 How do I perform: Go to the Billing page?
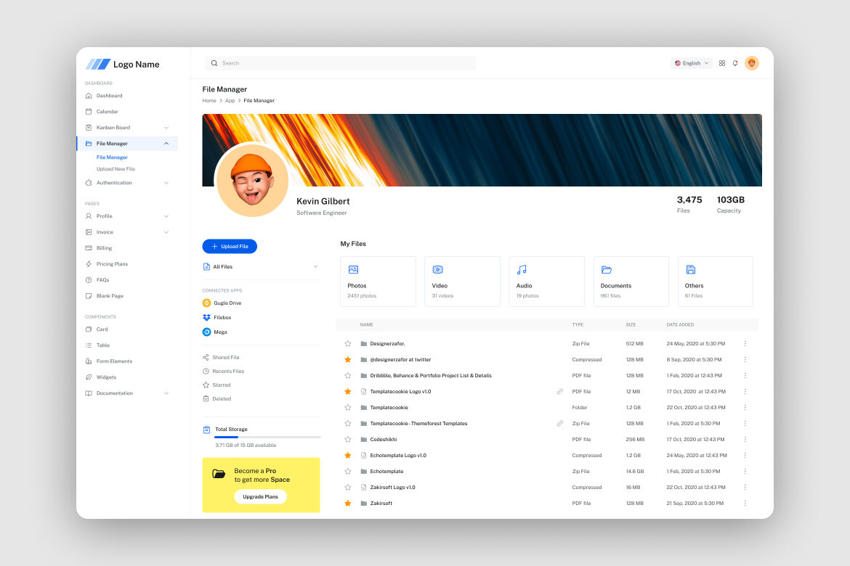pos(103,247)
